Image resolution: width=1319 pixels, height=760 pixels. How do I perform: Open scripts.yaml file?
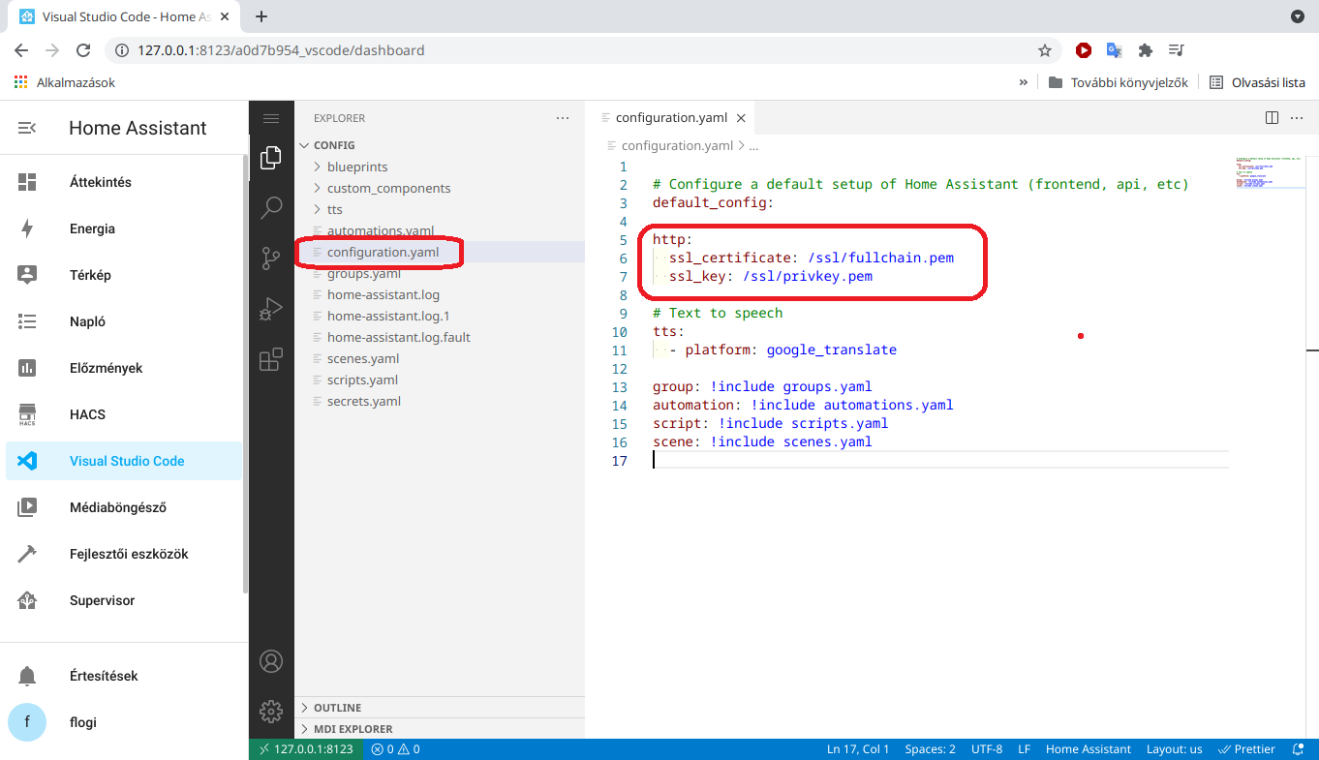coord(440,380)
